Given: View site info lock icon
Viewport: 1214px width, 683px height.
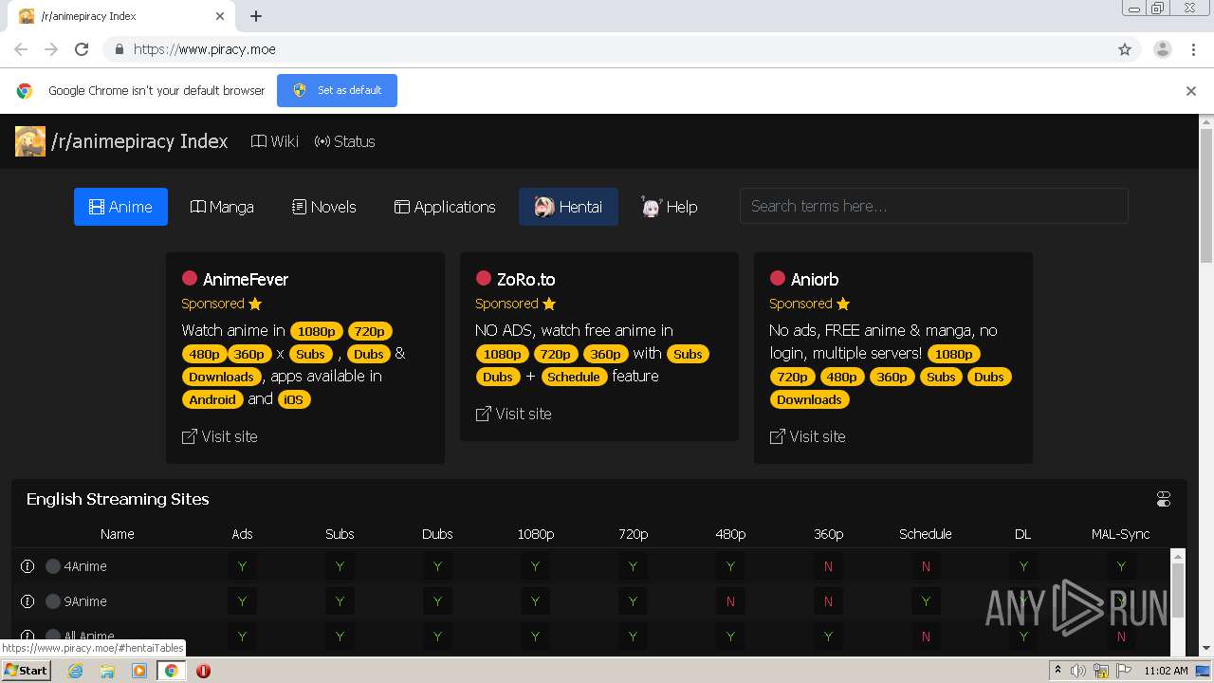Looking at the screenshot, I should (x=119, y=49).
